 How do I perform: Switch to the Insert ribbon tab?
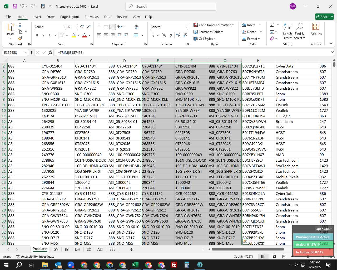click(x=37, y=17)
